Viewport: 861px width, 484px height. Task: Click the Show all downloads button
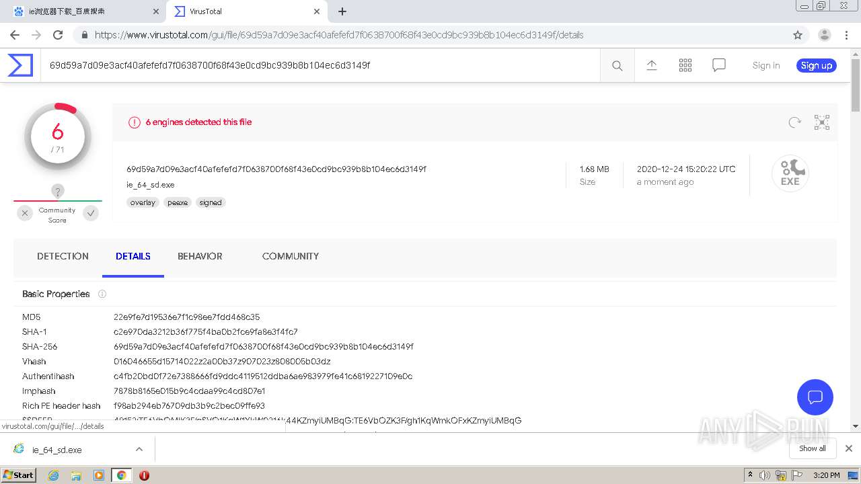pos(813,448)
